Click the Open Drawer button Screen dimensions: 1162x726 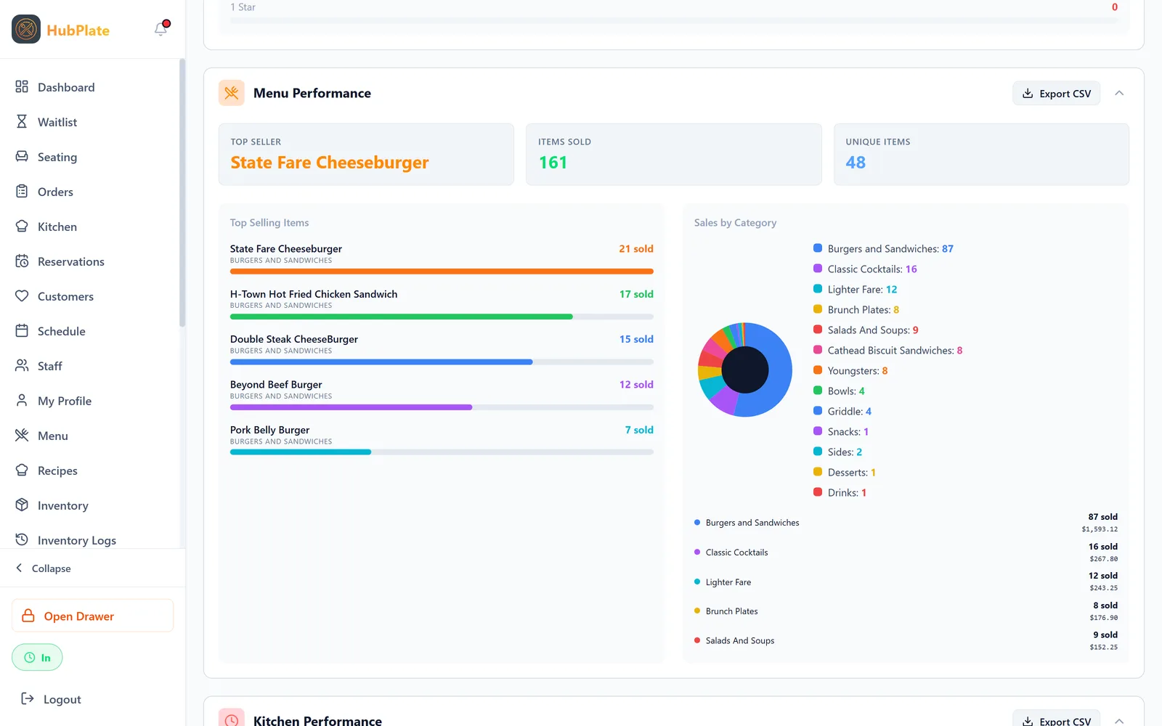(x=92, y=616)
